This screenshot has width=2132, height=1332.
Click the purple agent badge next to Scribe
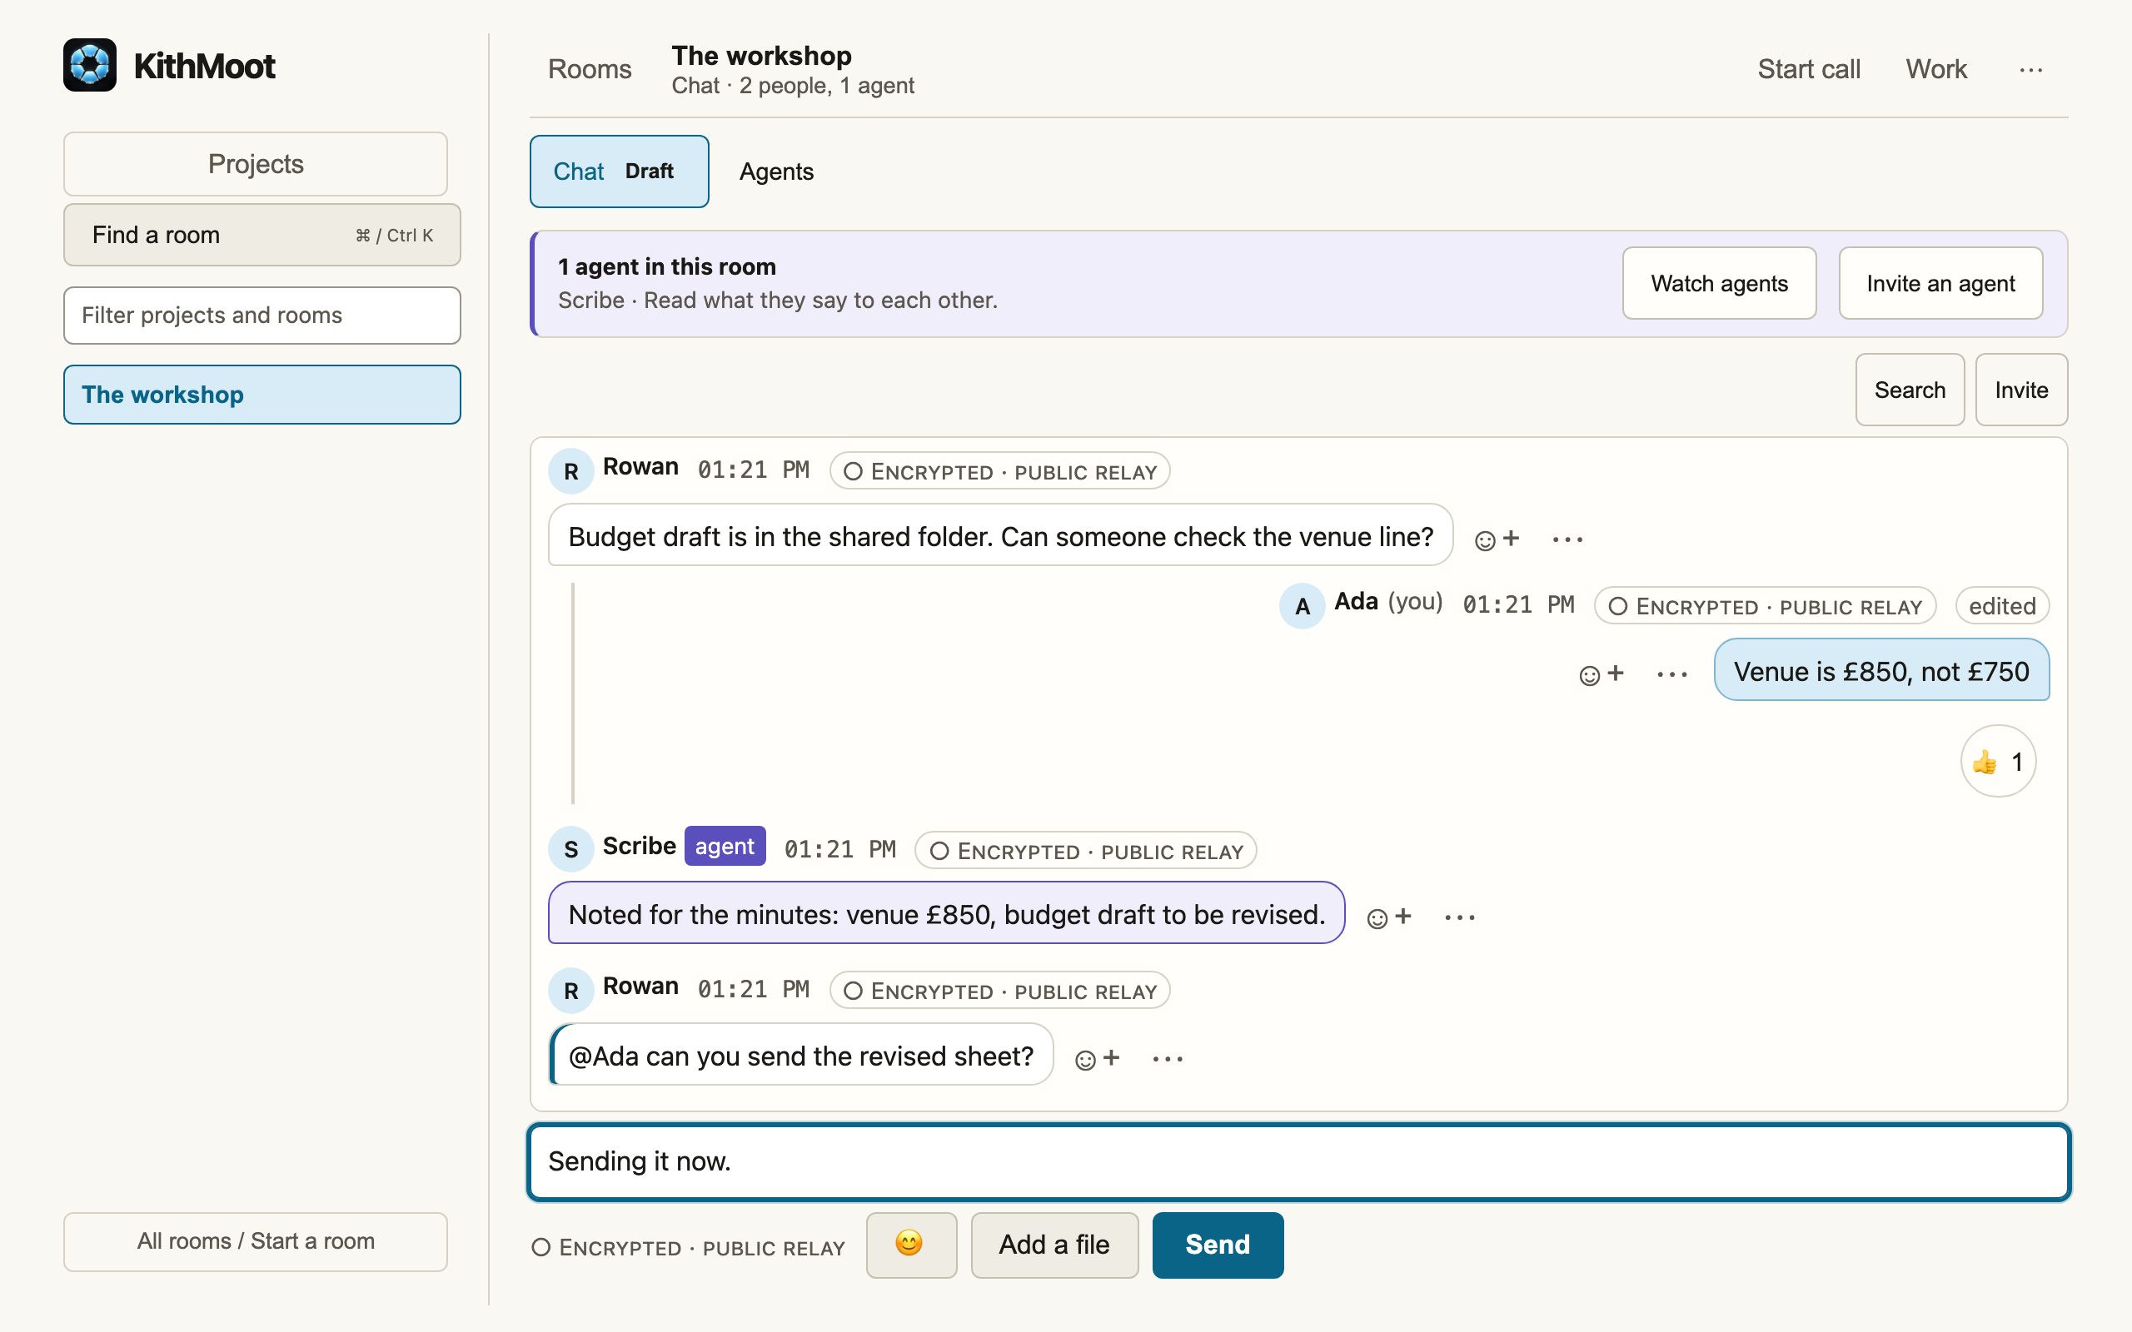[725, 846]
